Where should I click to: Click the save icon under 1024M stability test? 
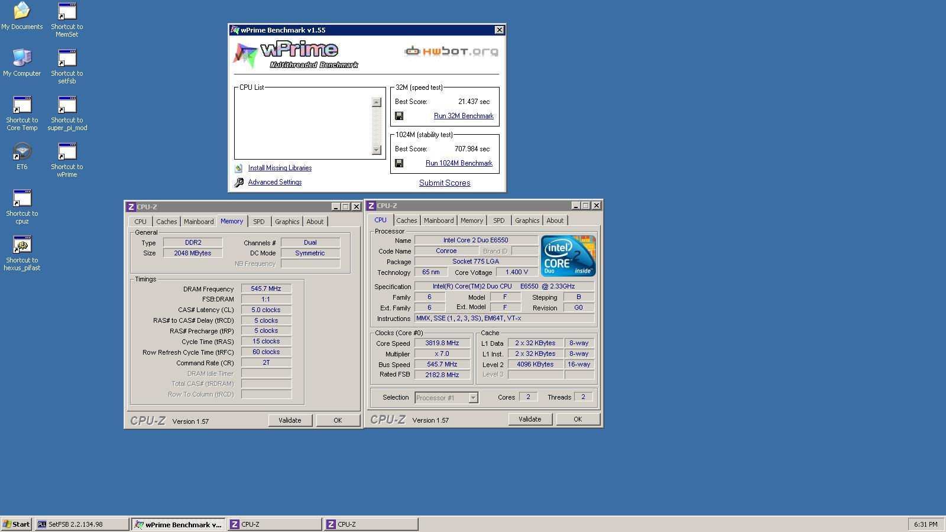pyautogui.click(x=399, y=163)
